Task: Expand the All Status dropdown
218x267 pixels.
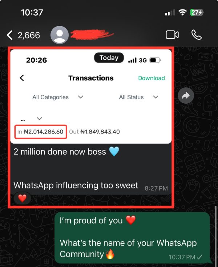Action: pyautogui.click(x=139, y=97)
